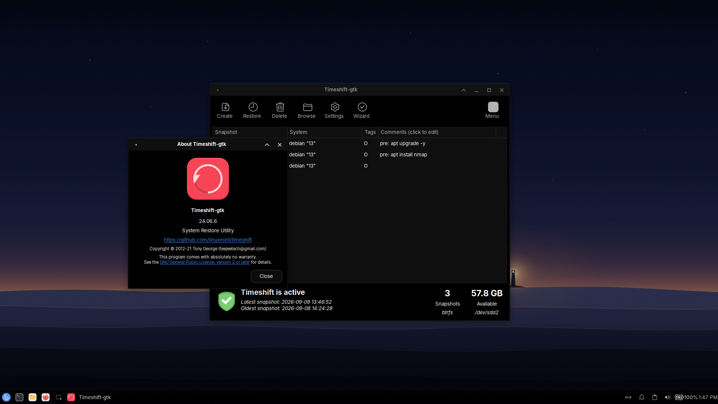Click the green shield status icon
This screenshot has width=718, height=404.
[226, 302]
